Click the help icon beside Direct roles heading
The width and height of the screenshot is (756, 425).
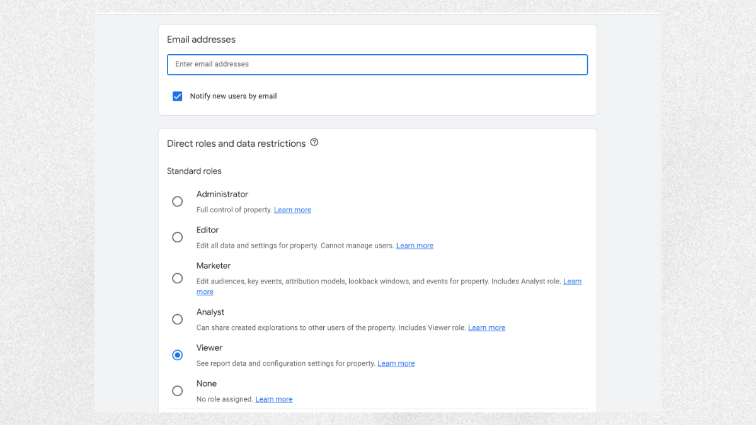314,142
